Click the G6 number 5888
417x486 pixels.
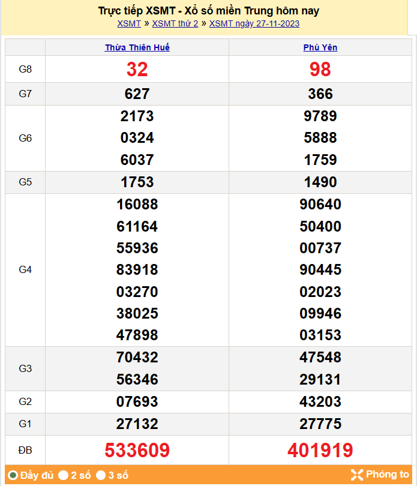tap(320, 138)
